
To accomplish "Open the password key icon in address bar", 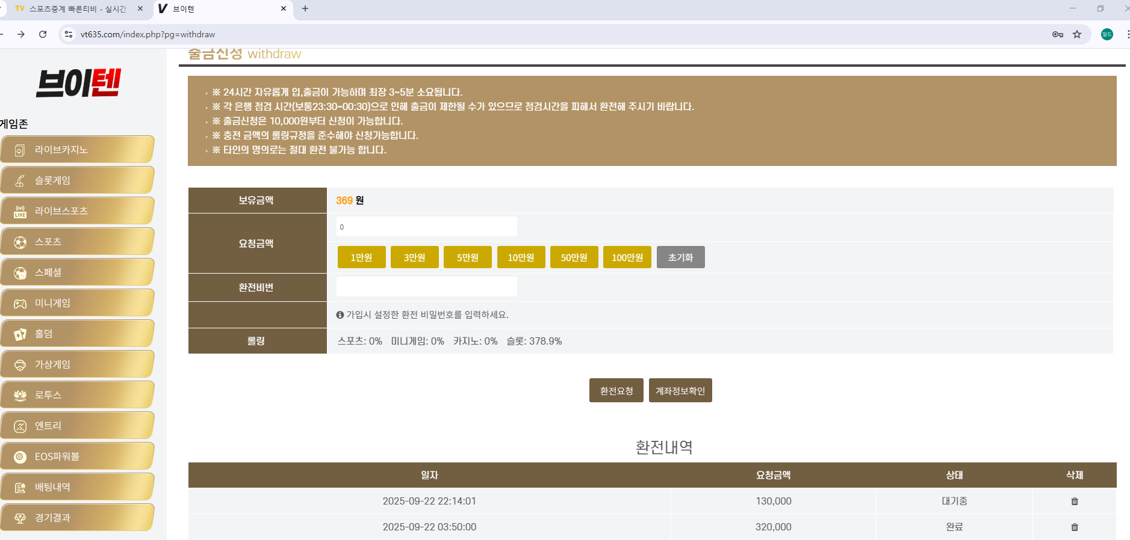I will [x=1058, y=34].
